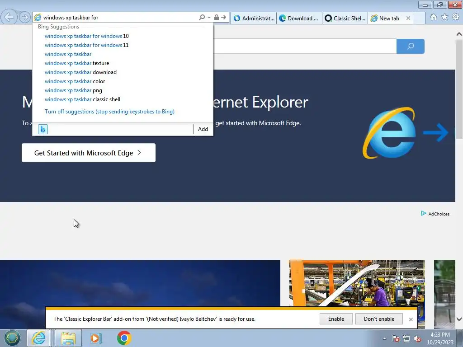
Task: Open the Home button in IE toolbar
Action: (x=434, y=18)
